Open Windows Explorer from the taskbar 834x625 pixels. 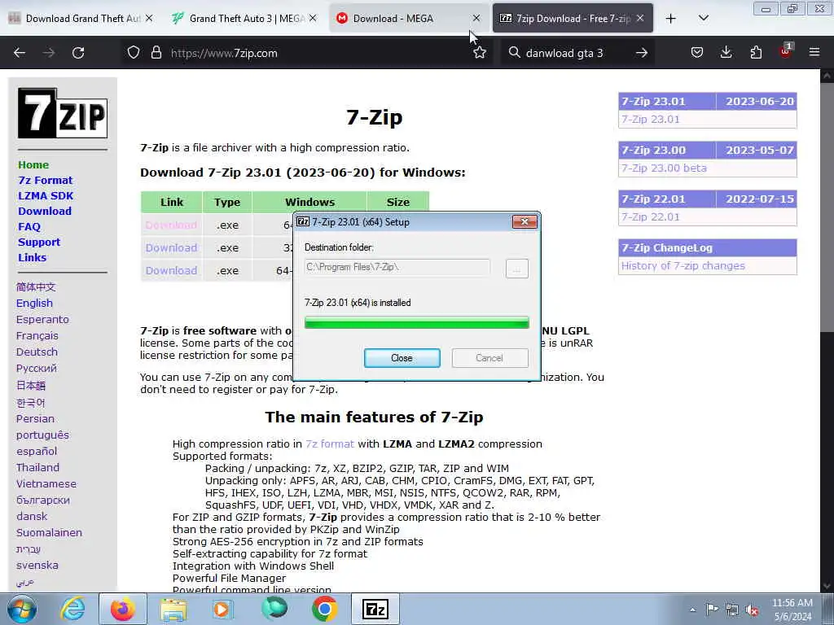[x=173, y=609]
